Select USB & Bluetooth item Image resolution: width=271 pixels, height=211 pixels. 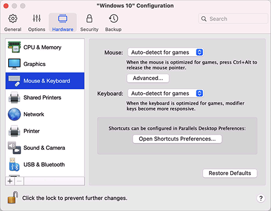(x=45, y=164)
